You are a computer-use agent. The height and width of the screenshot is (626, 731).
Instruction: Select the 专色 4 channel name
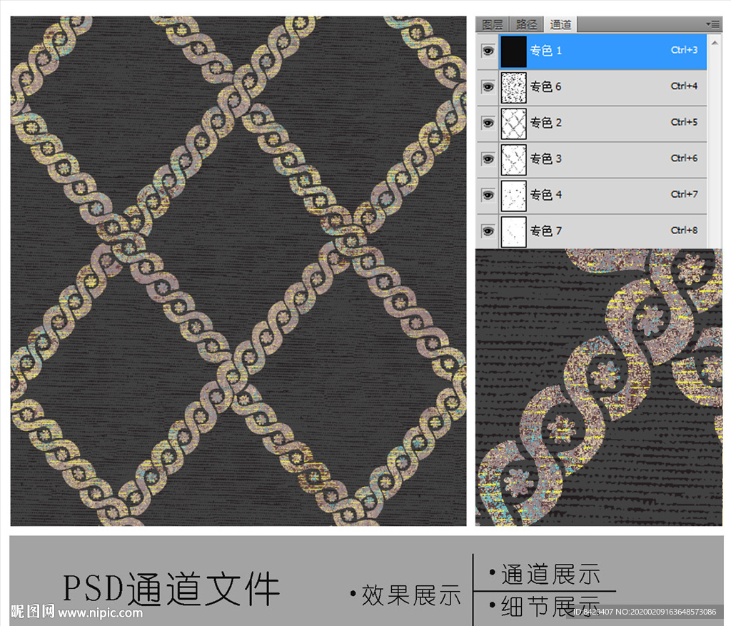(x=546, y=195)
